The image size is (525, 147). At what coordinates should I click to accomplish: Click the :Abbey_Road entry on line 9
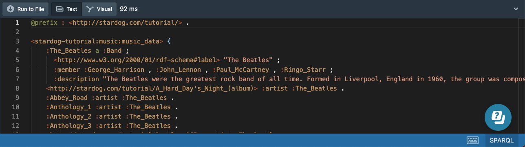pyautogui.click(x=67, y=98)
